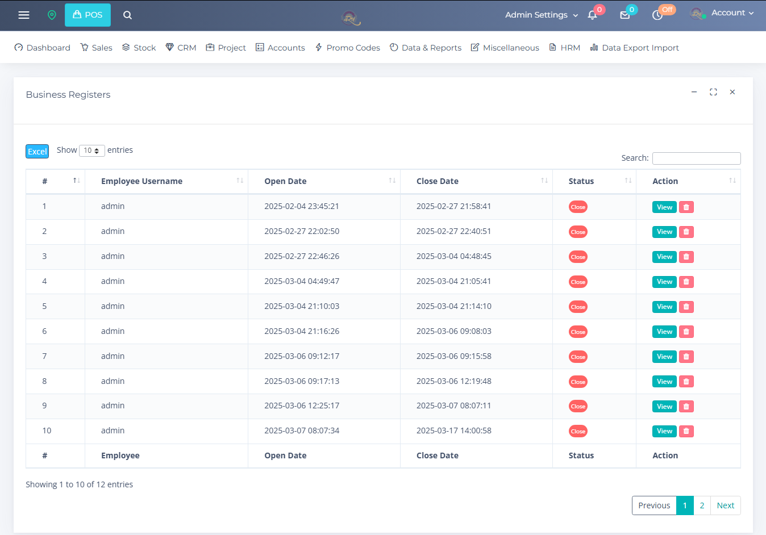Viewport: 766px width, 535px height.
Task: Delete register row 3
Action: pos(686,257)
